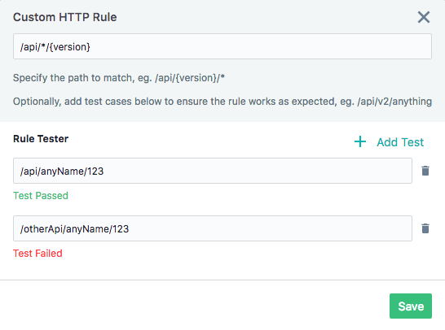
Task: Click the Custom HTTP Rule title
Action: click(65, 17)
